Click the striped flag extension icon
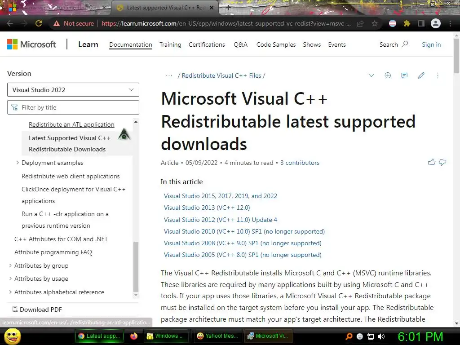The height and width of the screenshot is (345, 460). coord(393,23)
